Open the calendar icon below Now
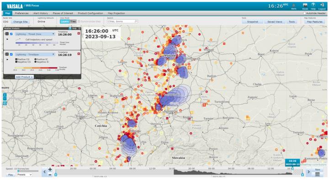The image size is (330, 180). click(x=317, y=175)
